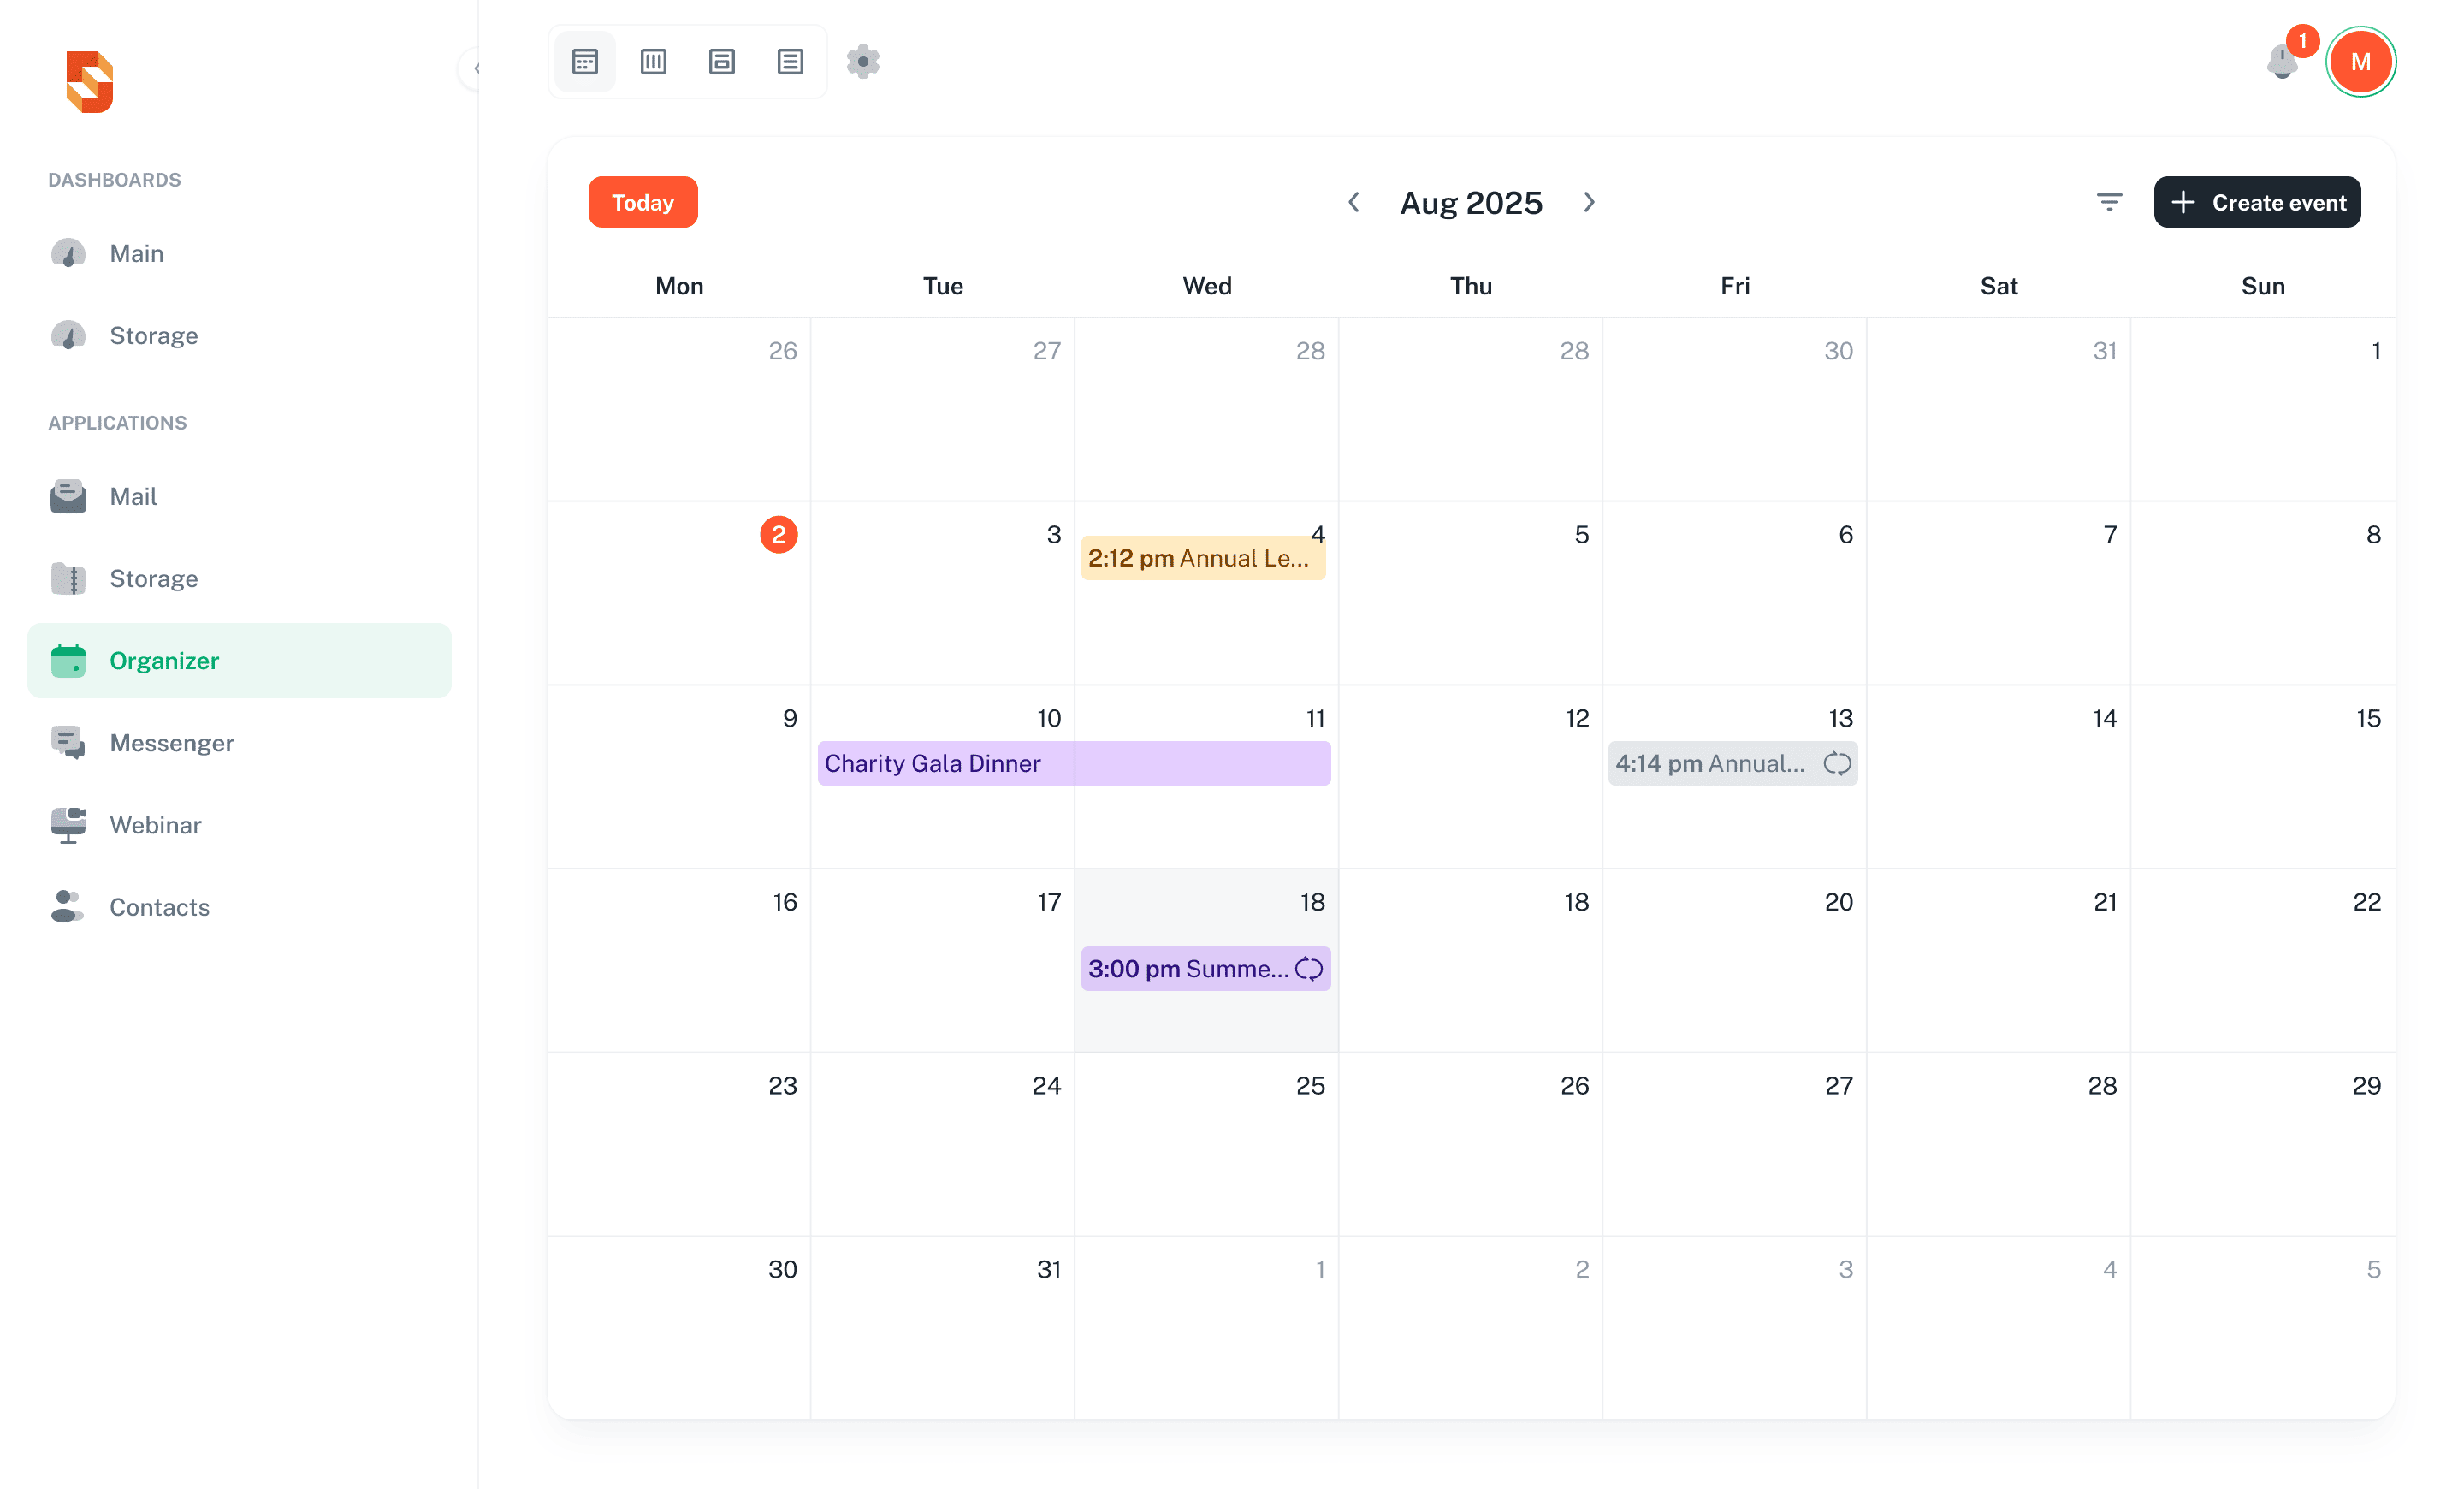Open the 3:00 pm Summer recurring event
This screenshot has width=2464, height=1489.
[1190, 969]
